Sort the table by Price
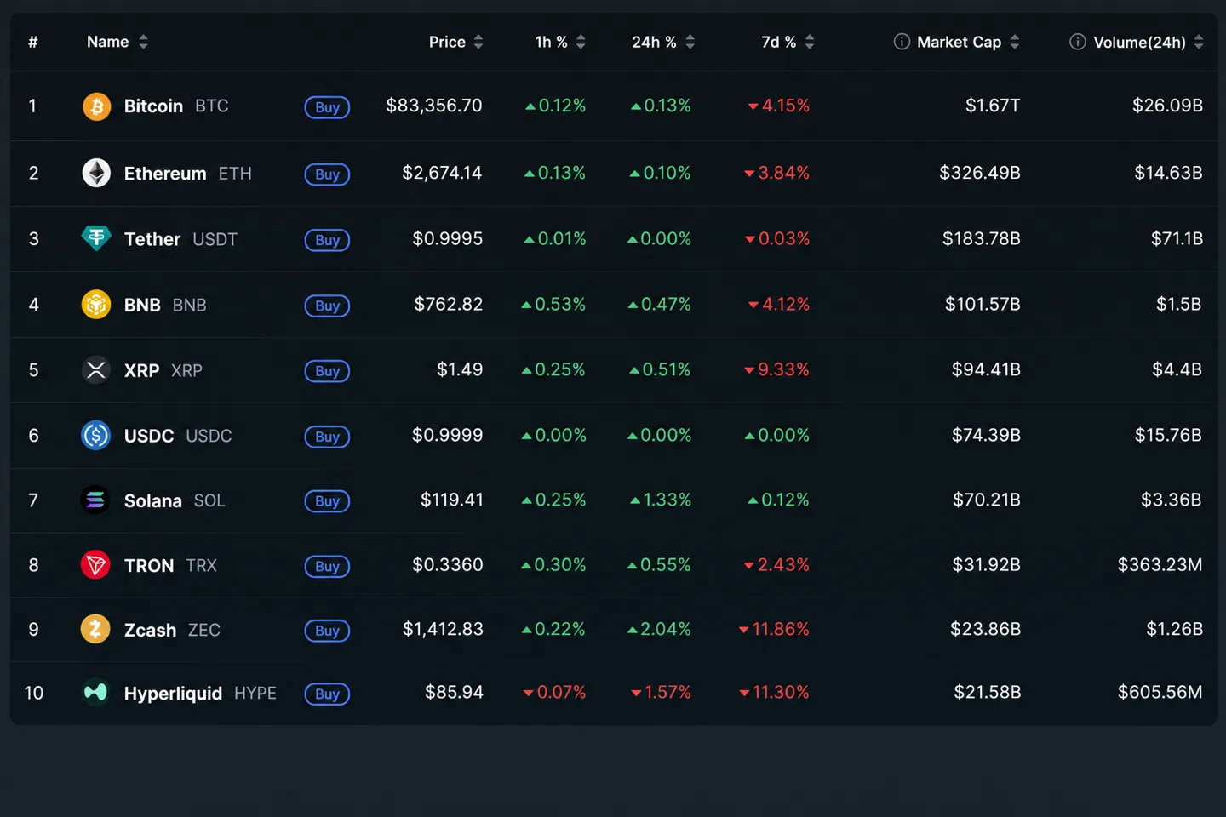This screenshot has height=817, width=1226. (456, 42)
